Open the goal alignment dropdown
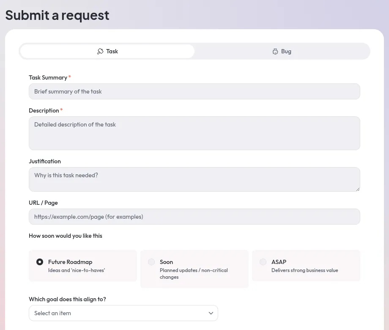The height and width of the screenshot is (330, 389). click(x=123, y=313)
